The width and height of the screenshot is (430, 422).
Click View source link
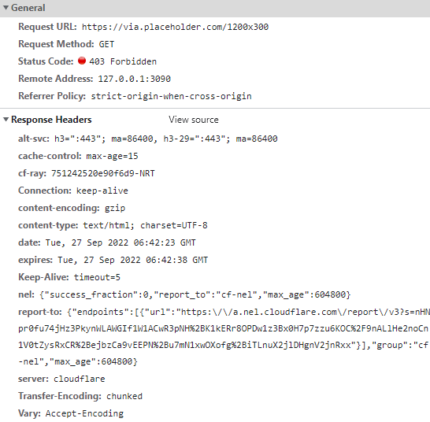click(193, 120)
